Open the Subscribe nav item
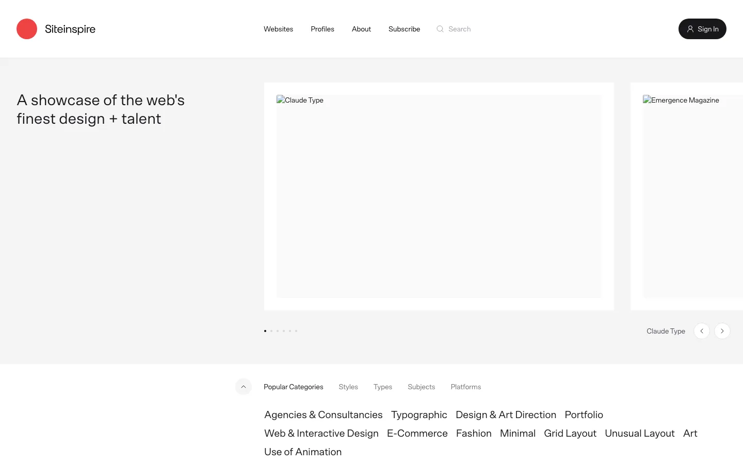 tap(404, 29)
